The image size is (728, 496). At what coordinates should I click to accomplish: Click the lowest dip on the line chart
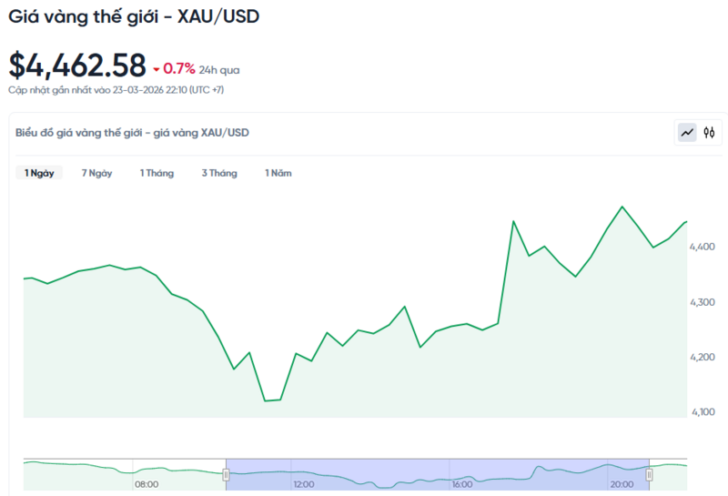(x=265, y=400)
